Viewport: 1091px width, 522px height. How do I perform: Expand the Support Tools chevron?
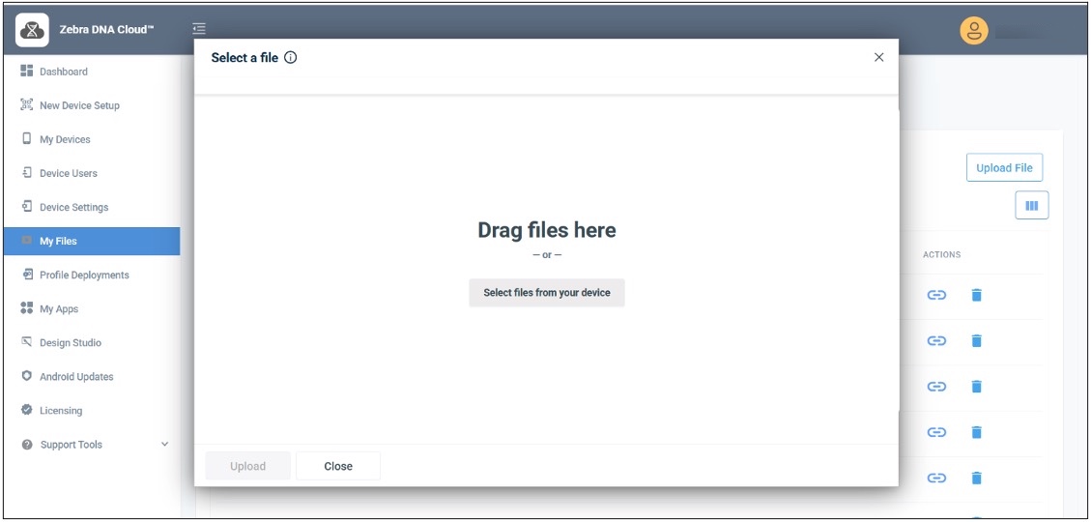165,444
